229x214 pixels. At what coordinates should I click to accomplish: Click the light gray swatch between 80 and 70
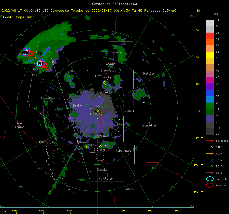210,23
